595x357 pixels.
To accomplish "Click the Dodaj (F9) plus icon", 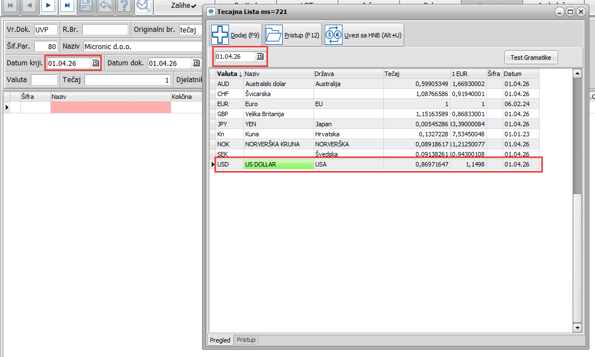I will pyautogui.click(x=220, y=35).
